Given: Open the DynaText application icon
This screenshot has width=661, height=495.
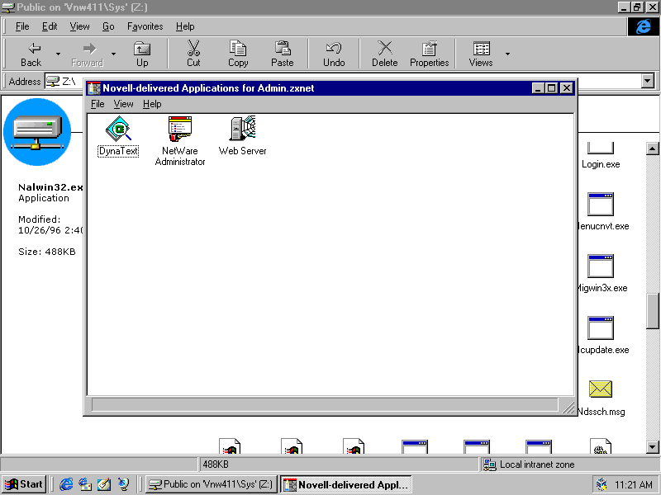Looking at the screenshot, I should (118, 130).
